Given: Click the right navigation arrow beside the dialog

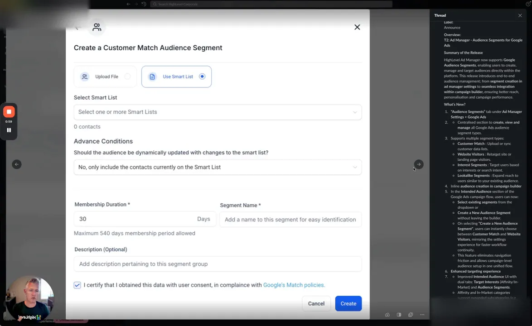Looking at the screenshot, I should click(x=418, y=164).
